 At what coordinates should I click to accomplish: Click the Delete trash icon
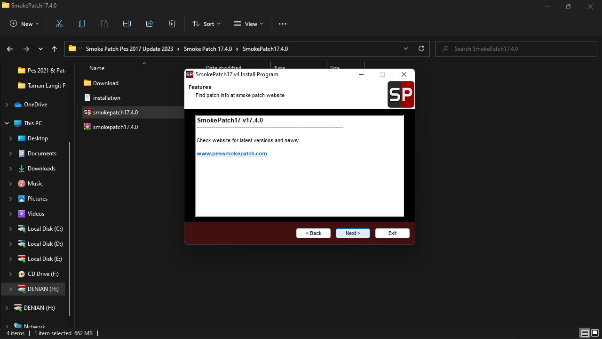pyautogui.click(x=172, y=24)
